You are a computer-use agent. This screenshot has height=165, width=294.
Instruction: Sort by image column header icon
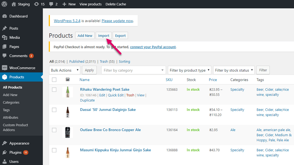pyautogui.click(x=67, y=79)
